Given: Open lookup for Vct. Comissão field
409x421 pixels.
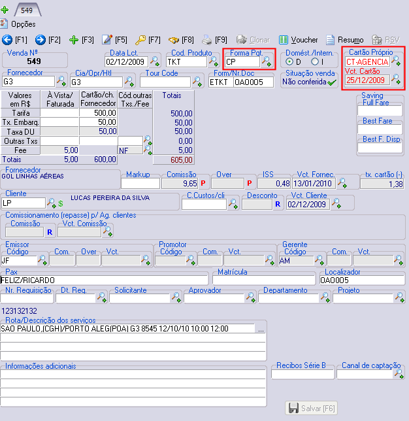Looking at the screenshot, I should pyautogui.click(x=108, y=231).
